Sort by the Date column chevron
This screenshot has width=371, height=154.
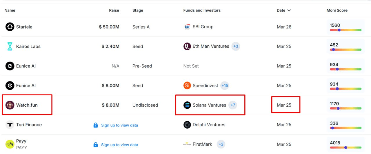coord(289,10)
